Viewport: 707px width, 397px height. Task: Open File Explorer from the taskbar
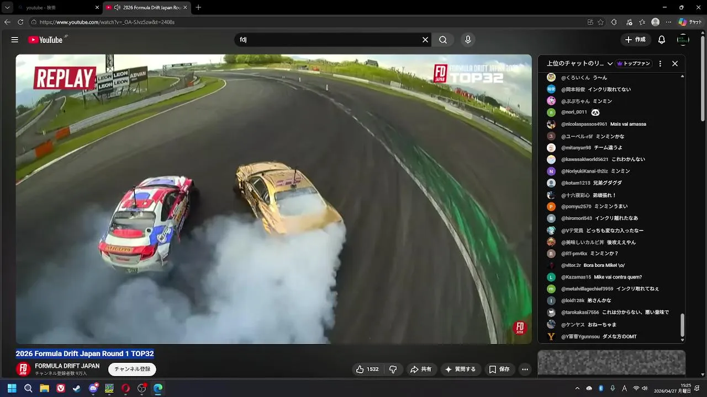[x=44, y=388]
